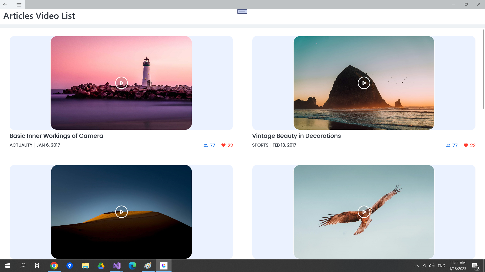Image resolution: width=485 pixels, height=272 pixels.
Task: Show hidden system tray icons
Action: 417,266
